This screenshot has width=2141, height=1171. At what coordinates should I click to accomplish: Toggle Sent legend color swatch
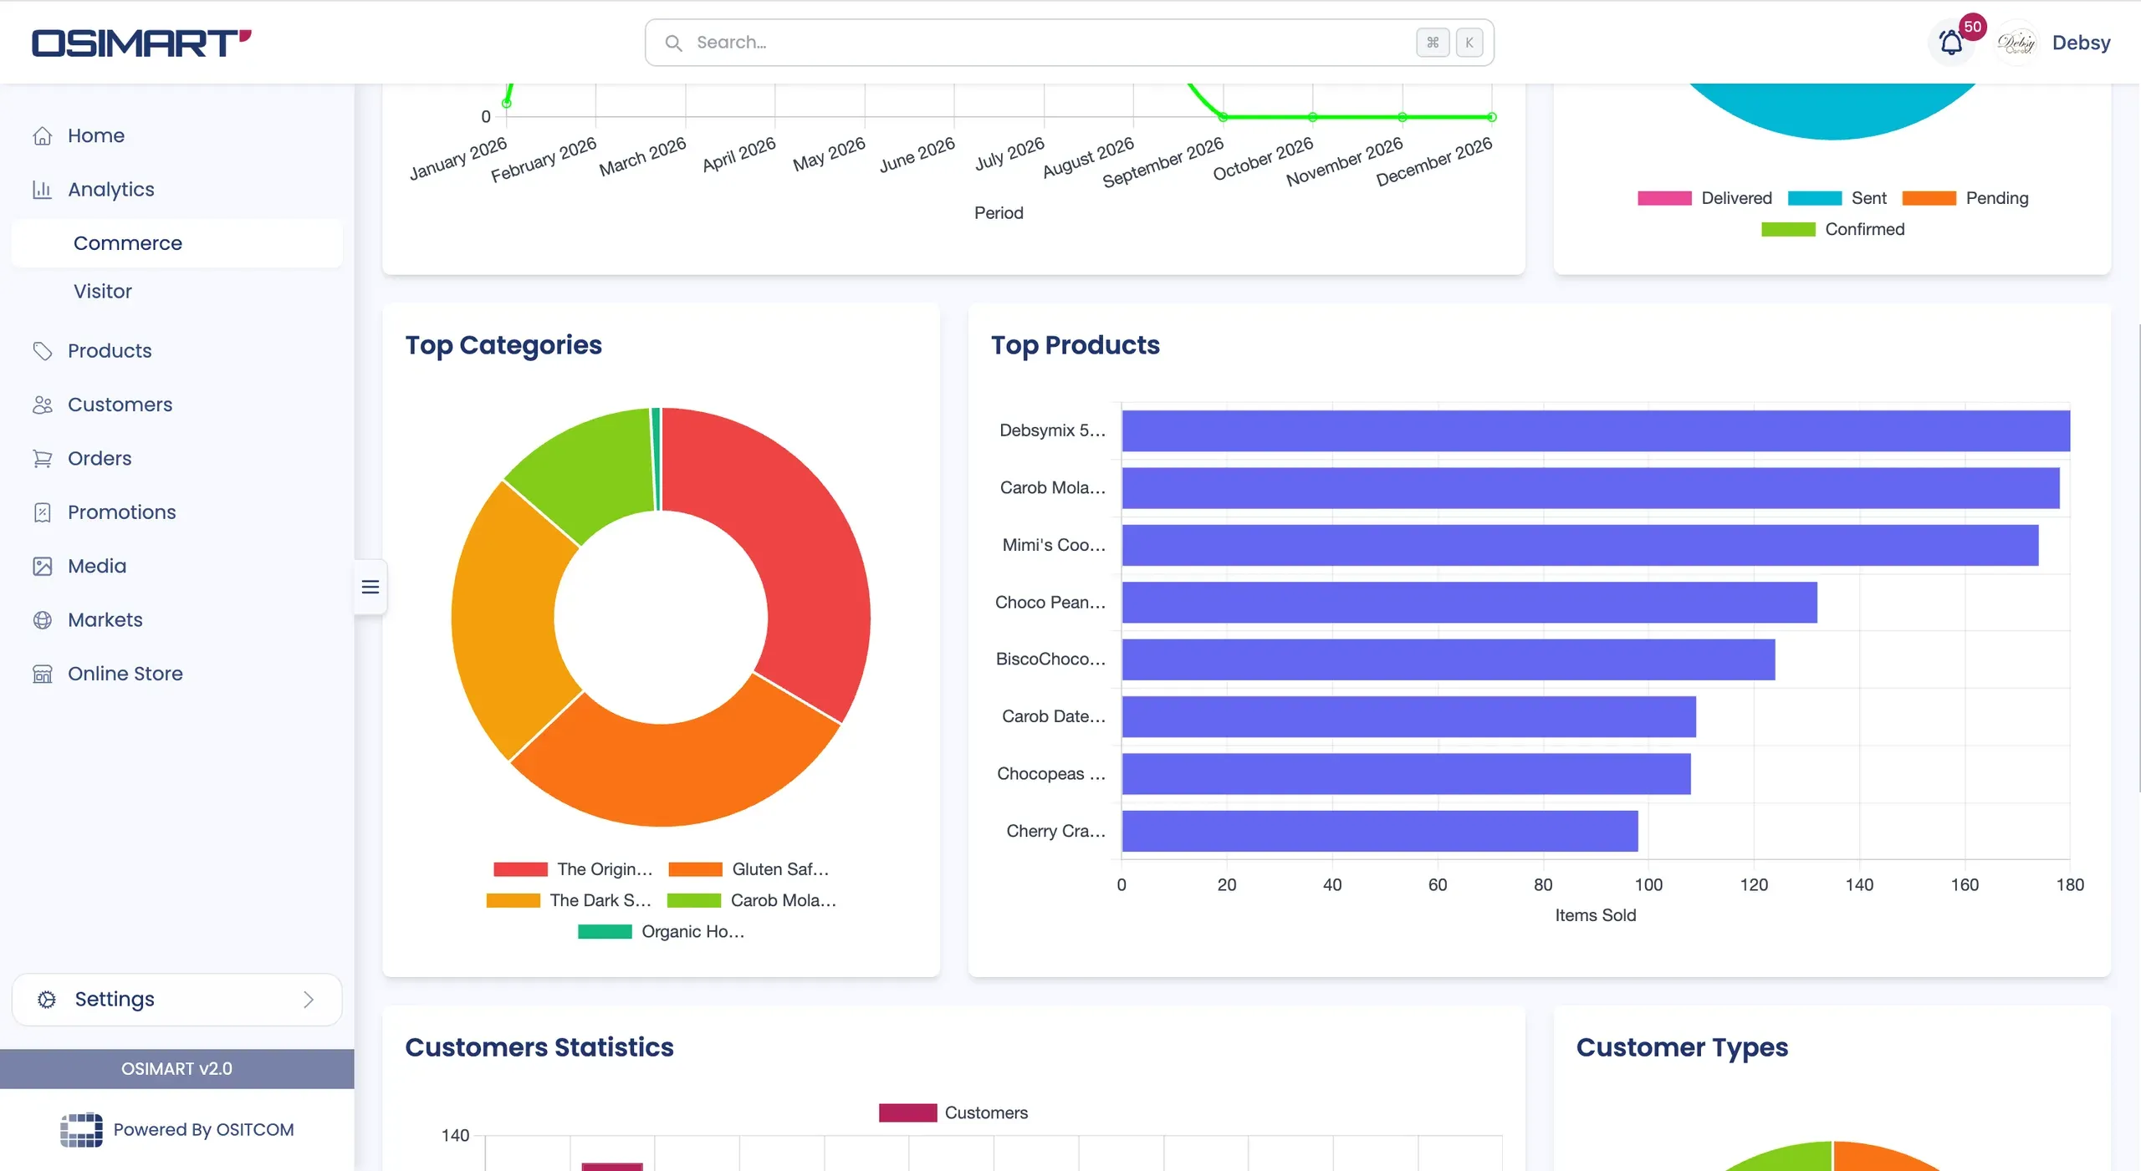click(x=1815, y=198)
